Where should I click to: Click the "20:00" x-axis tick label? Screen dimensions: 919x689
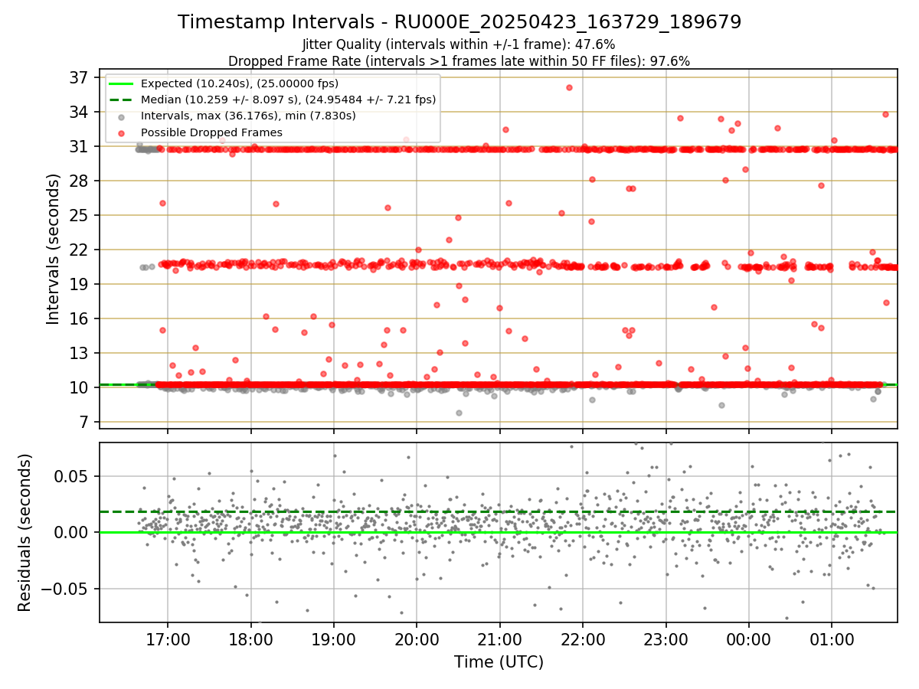coord(417,639)
